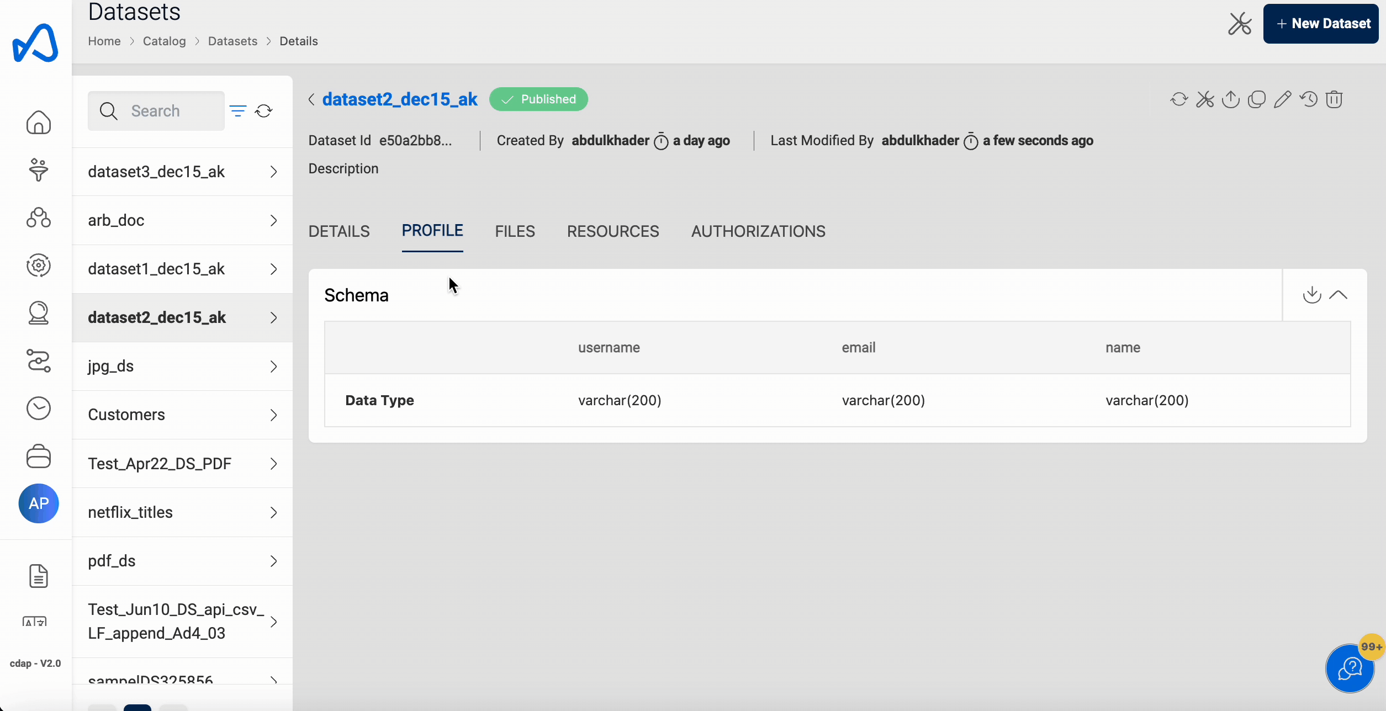1386x711 pixels.
Task: Toggle the Schema section collapse arrow
Action: pyautogui.click(x=1340, y=295)
